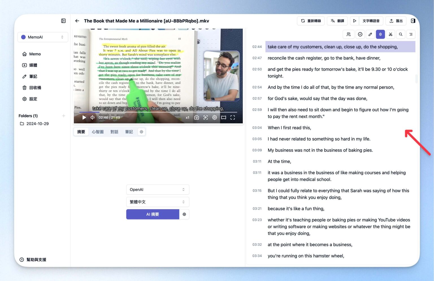Open video player settings gear
The height and width of the screenshot is (281, 434).
215,118
